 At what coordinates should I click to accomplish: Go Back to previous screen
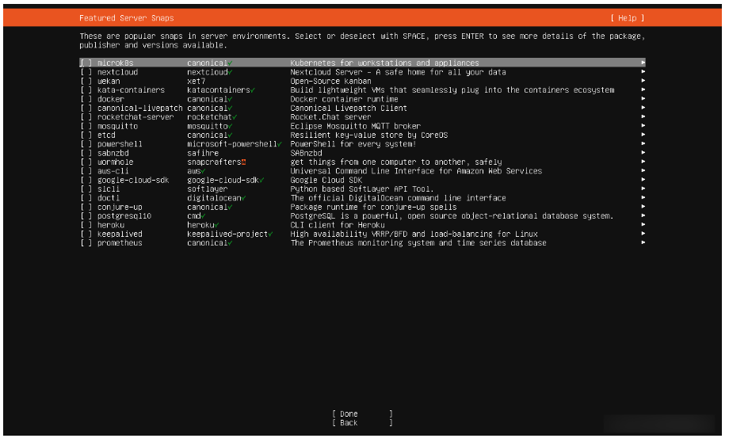point(349,423)
